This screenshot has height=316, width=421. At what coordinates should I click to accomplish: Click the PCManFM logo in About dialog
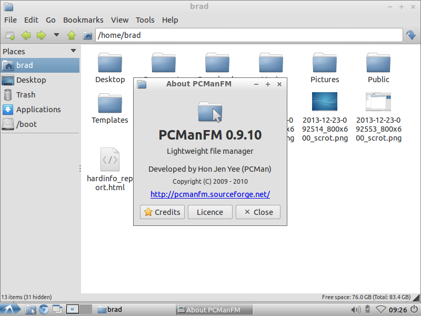pyautogui.click(x=210, y=112)
